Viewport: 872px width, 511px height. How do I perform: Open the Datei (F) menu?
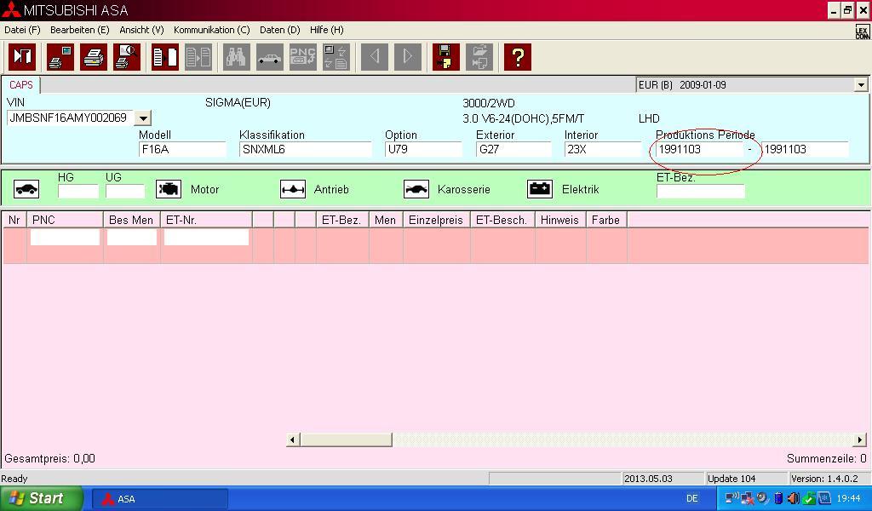point(22,30)
